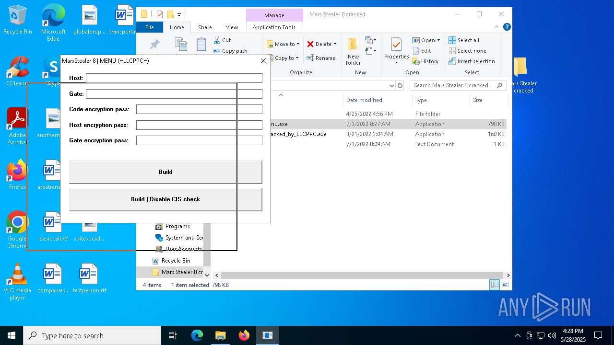This screenshot has width=614, height=345.
Task: Open companies rtf desktop file
Action: point(53,278)
